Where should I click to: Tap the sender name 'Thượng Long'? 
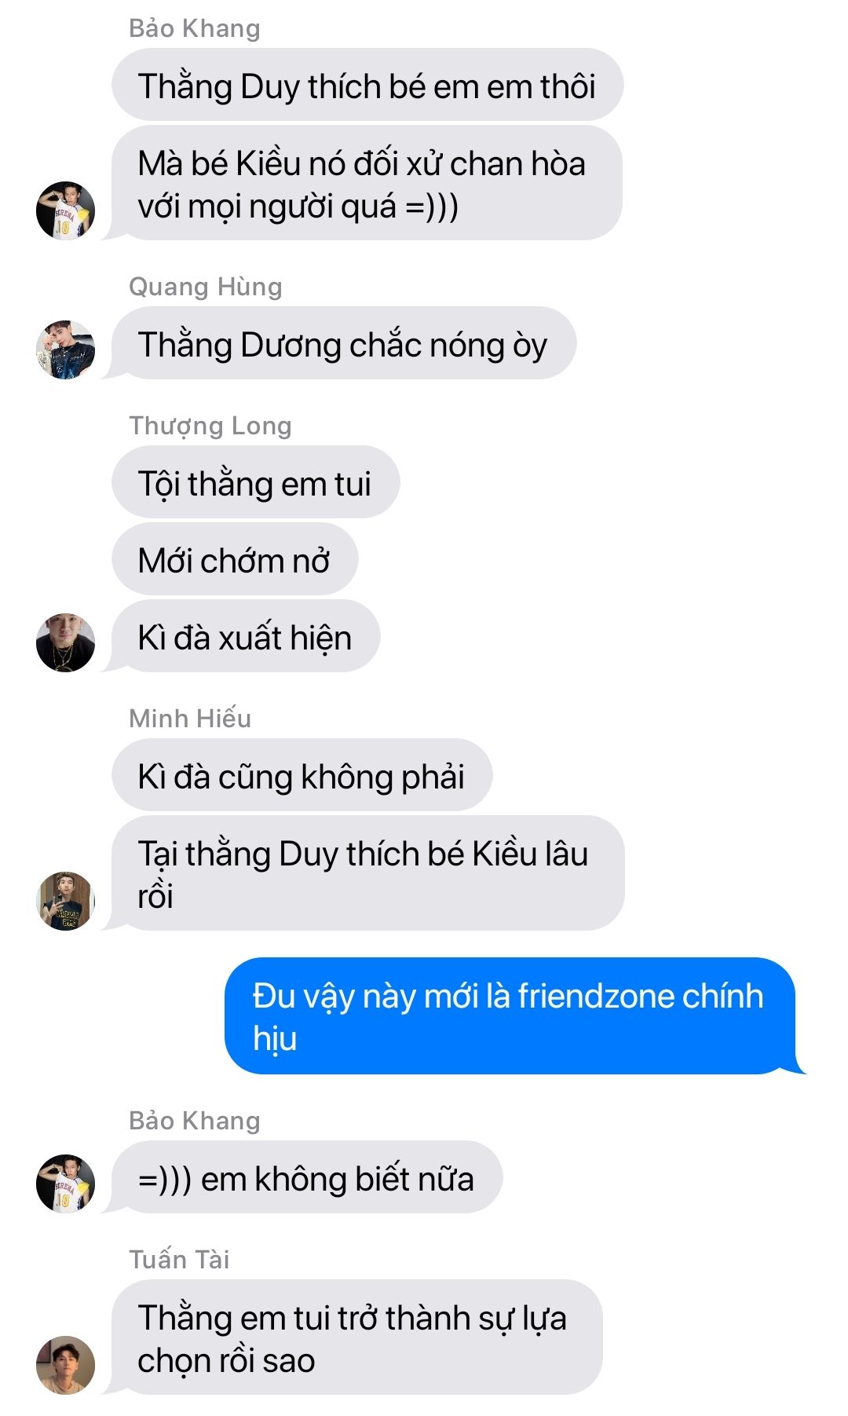(210, 426)
